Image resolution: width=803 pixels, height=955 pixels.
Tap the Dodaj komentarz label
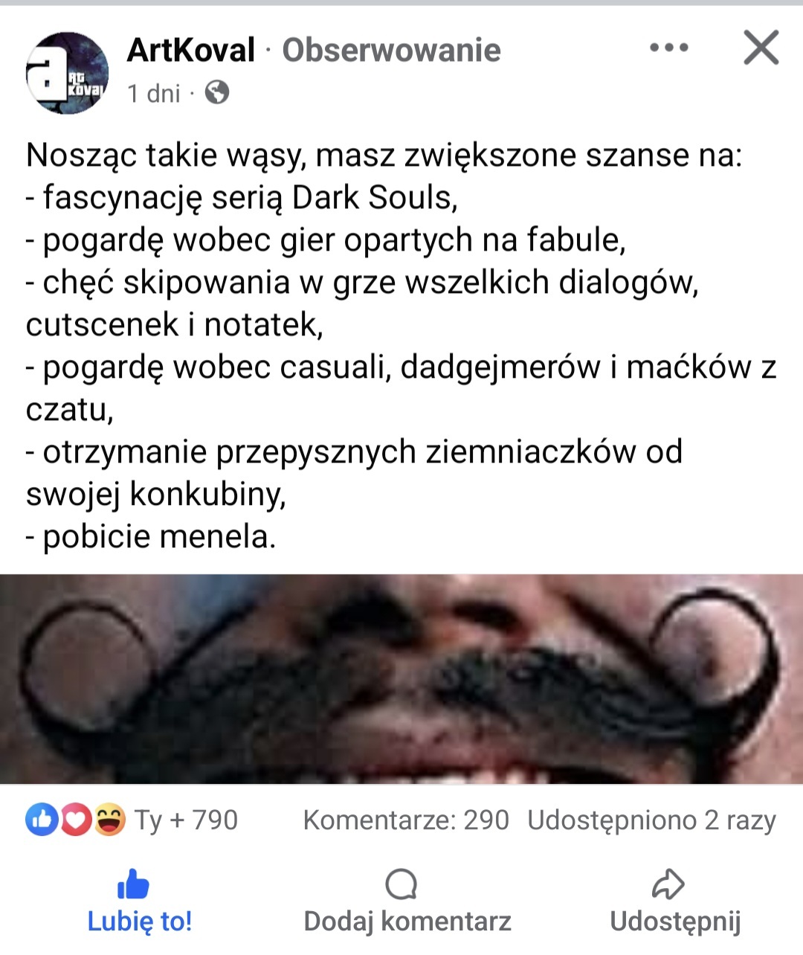pyautogui.click(x=407, y=922)
